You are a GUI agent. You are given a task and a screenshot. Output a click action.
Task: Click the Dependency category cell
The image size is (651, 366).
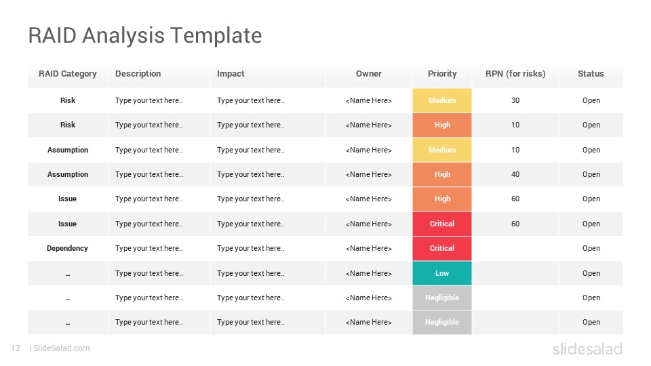67,248
